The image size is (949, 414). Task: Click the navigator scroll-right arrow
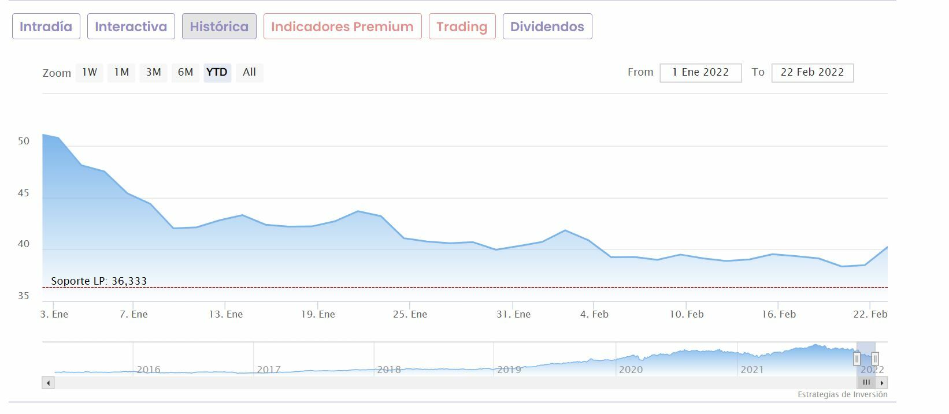(882, 383)
